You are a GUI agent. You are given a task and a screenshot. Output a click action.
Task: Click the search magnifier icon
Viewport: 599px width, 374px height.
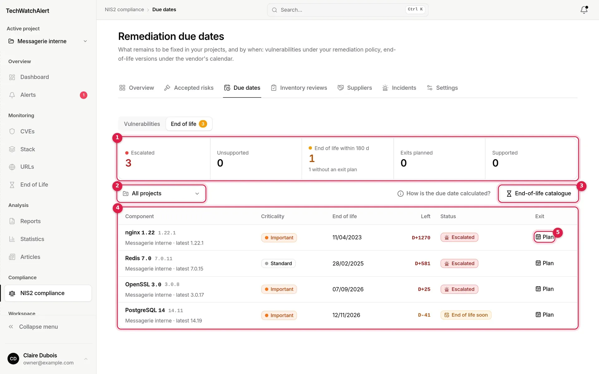click(x=274, y=10)
